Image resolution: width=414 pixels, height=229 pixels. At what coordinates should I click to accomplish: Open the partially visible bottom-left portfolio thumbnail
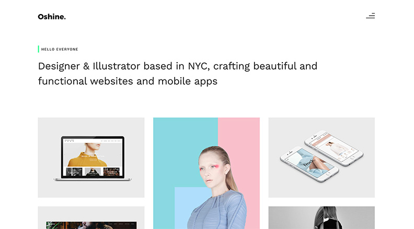(x=91, y=217)
